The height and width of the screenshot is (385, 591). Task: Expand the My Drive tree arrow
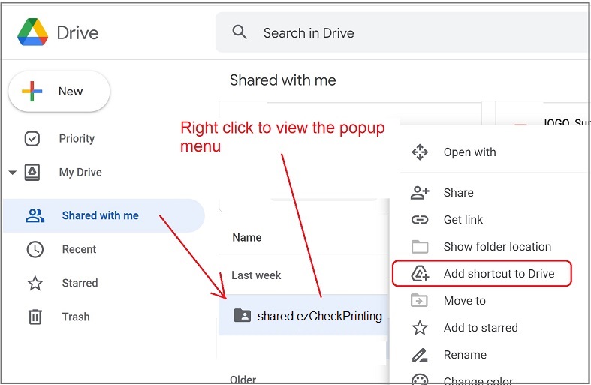pos(13,173)
